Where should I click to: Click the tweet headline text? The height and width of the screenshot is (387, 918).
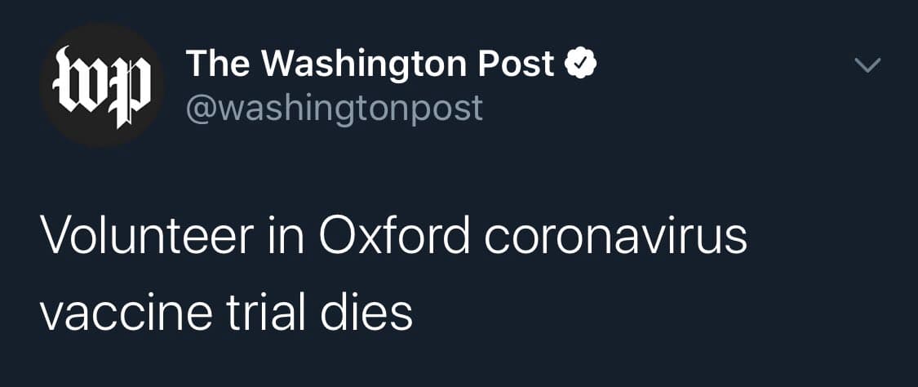click(393, 274)
